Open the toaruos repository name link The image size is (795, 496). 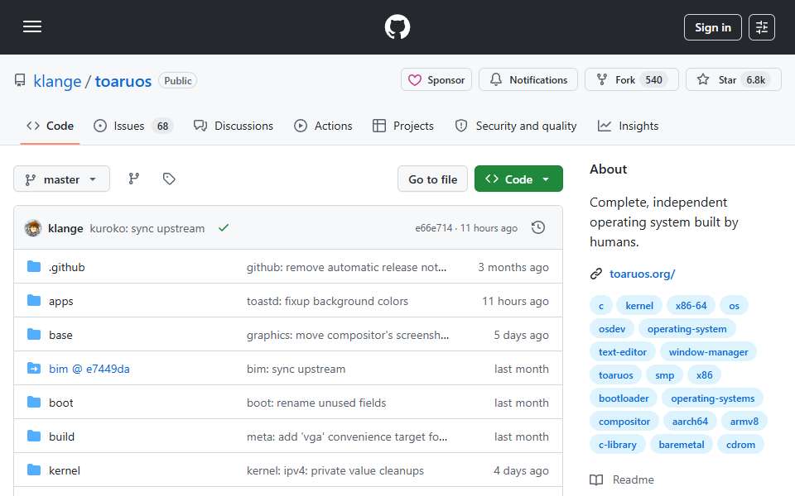click(123, 81)
